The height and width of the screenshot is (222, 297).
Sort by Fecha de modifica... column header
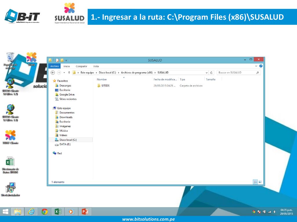click(165, 79)
